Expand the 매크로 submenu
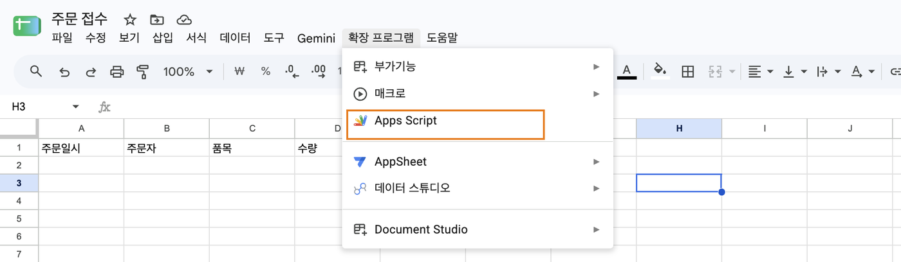Viewport: 901px width, 262px height. 478,94
